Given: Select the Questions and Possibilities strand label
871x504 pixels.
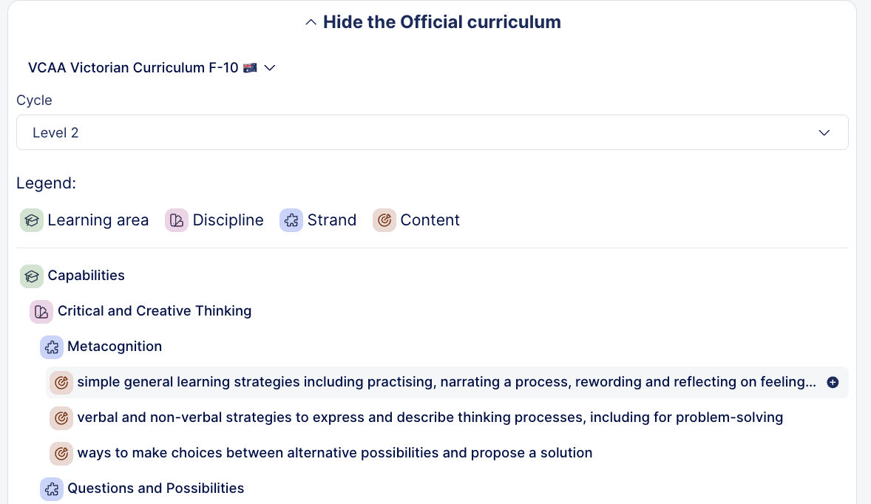Looking at the screenshot, I should (x=155, y=488).
